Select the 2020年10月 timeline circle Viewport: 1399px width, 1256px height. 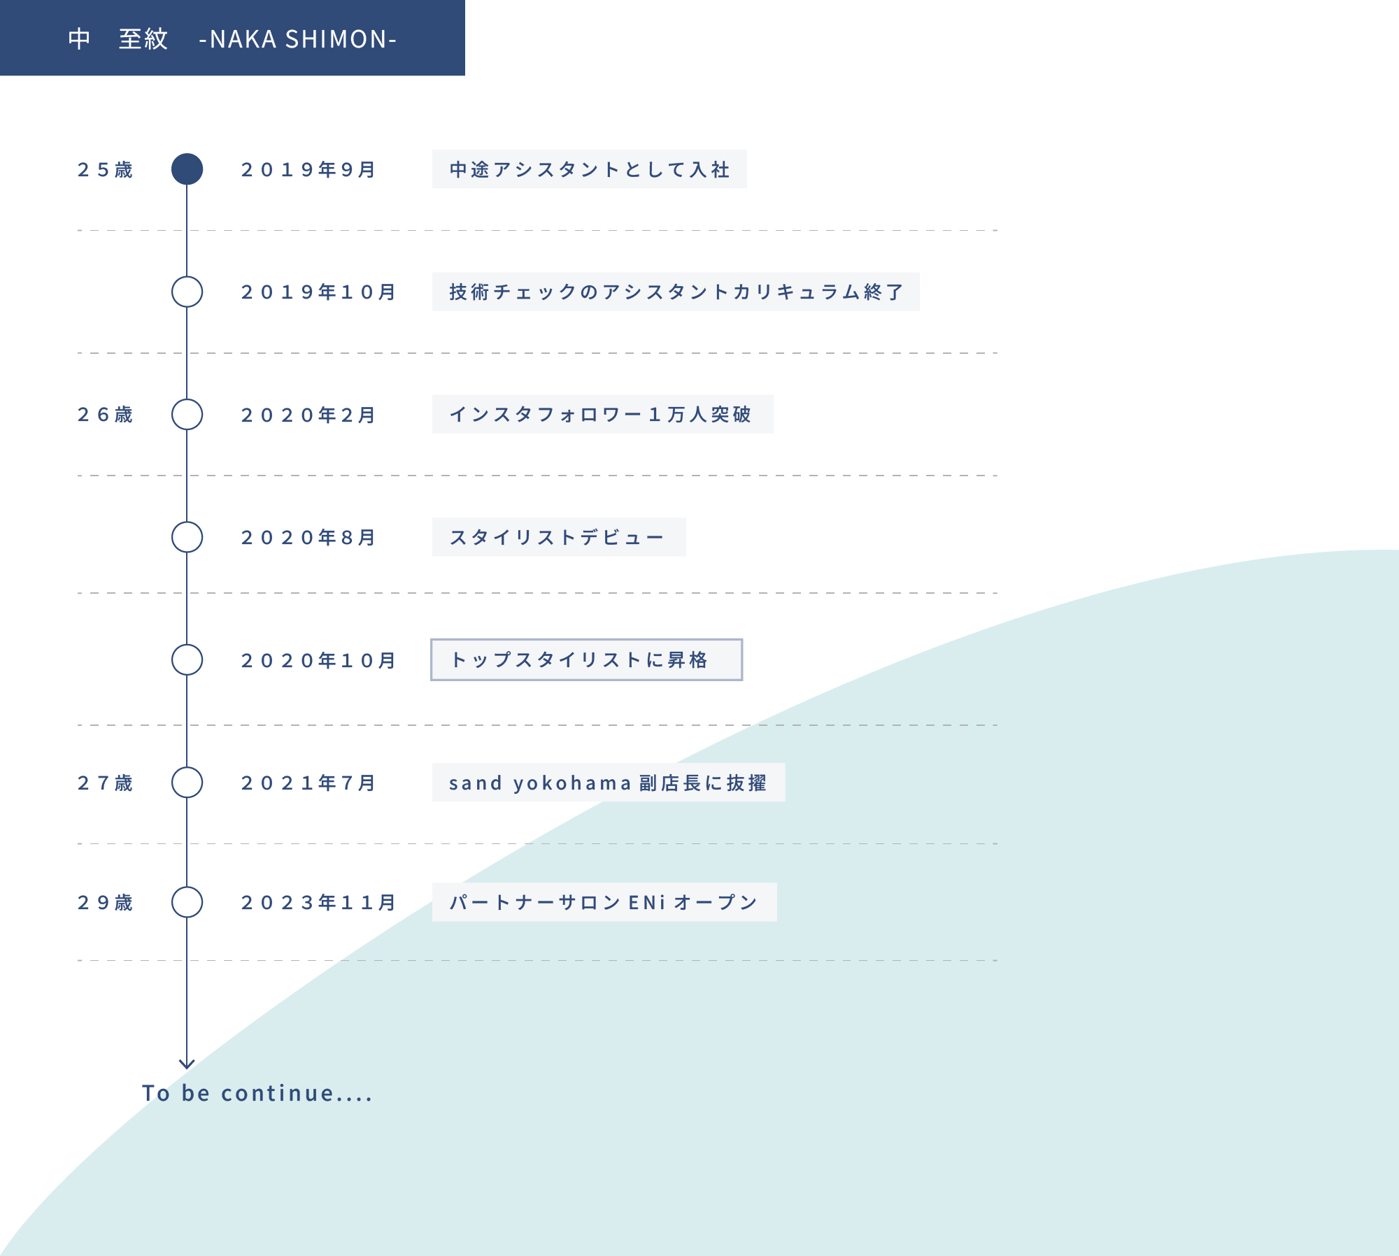(187, 659)
